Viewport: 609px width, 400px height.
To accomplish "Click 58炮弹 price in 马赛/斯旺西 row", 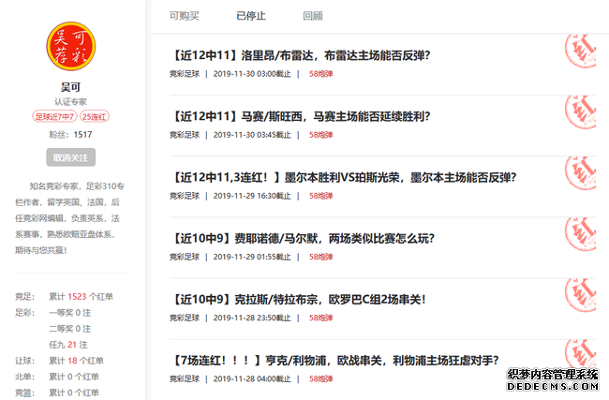I will tap(320, 135).
